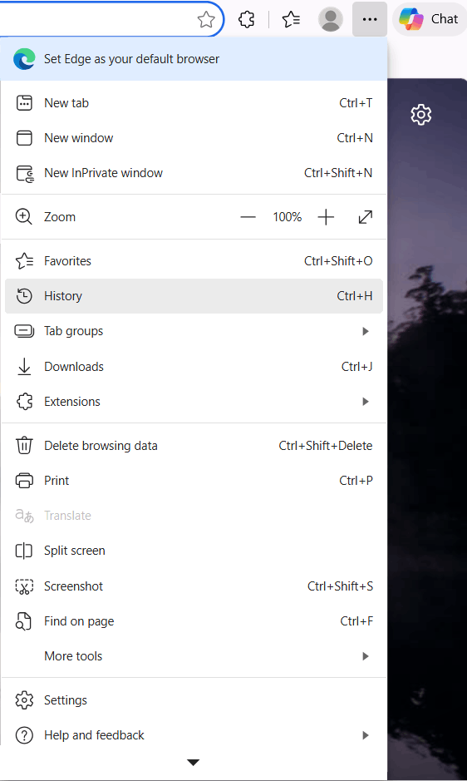The image size is (467, 781).
Task: Open the Favorites star-list toolbar icon
Action: tap(291, 19)
